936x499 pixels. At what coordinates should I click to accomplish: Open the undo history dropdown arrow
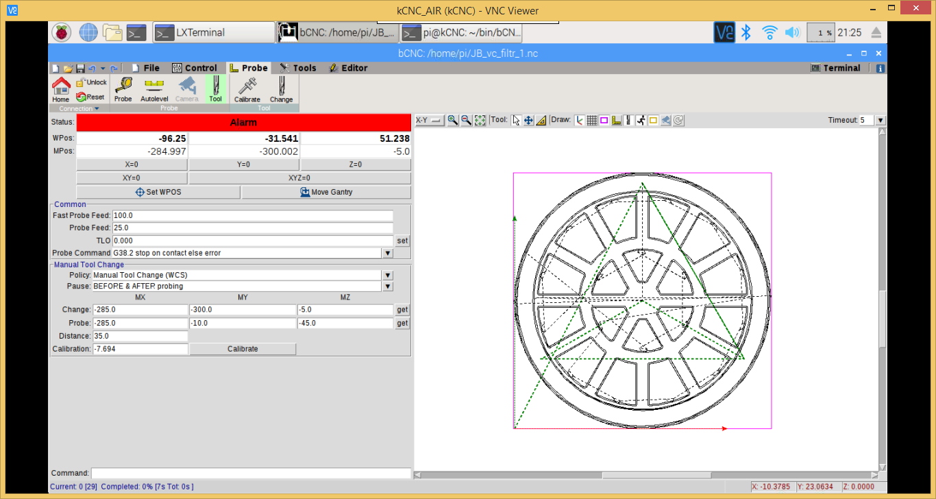point(103,69)
